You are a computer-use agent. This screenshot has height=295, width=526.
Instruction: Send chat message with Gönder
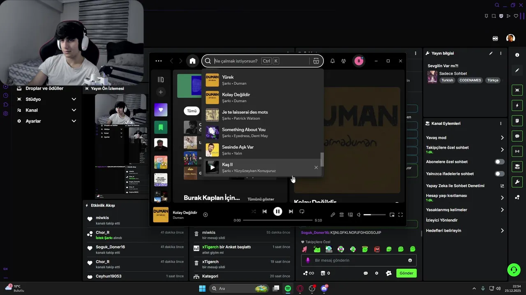coord(406,273)
